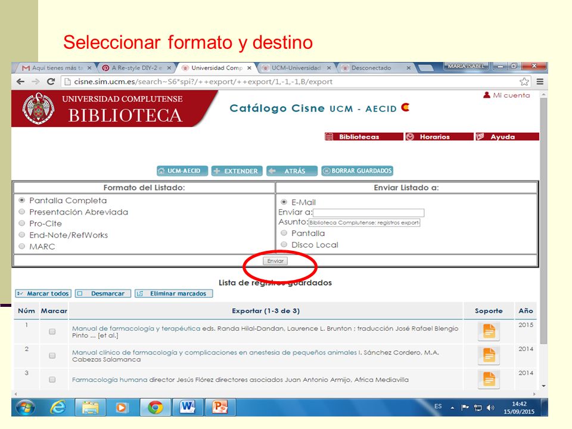Select E-Mail as destination
Image resolution: width=572 pixels, height=429 pixels.
click(284, 202)
